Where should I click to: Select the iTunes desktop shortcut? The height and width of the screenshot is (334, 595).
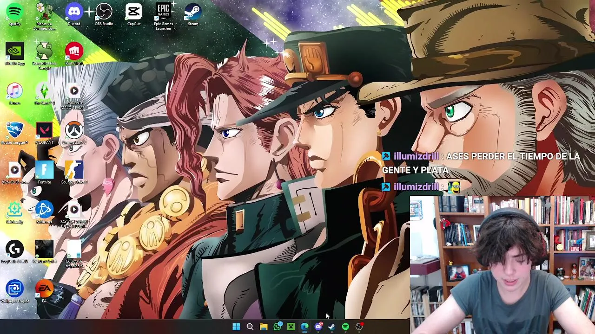click(x=14, y=94)
